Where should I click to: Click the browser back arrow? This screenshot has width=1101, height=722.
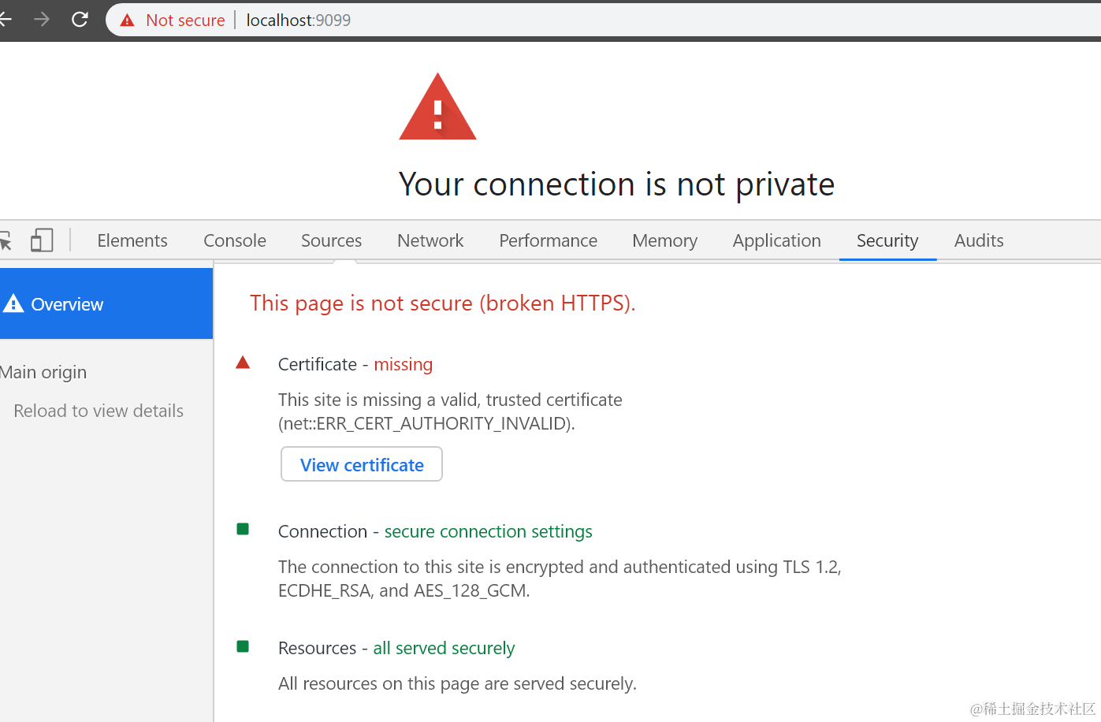pos(5,20)
